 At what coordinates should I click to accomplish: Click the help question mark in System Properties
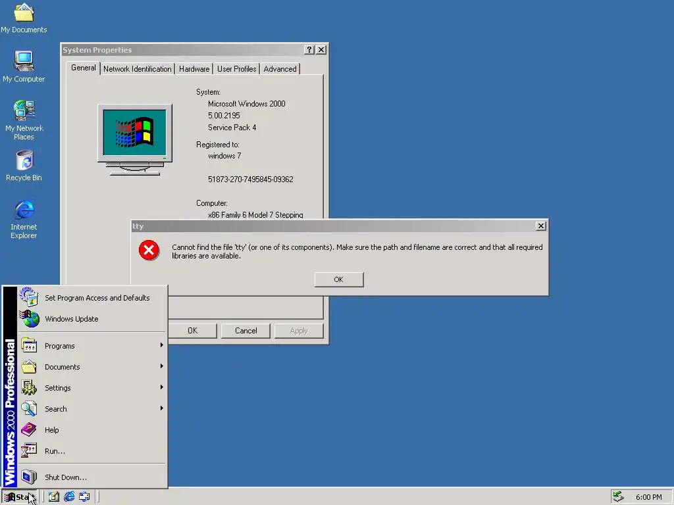pos(309,50)
